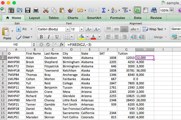
Task: Paste using the toolbar clipboard icon
Action: [x=62, y=10]
